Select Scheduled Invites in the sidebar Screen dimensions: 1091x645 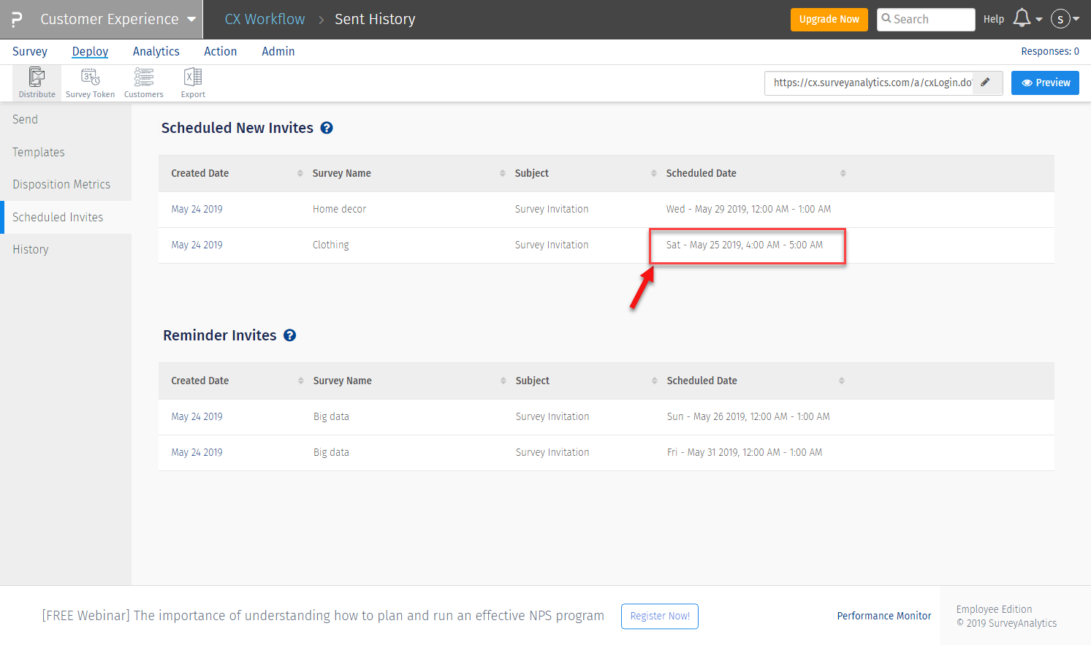(x=66, y=217)
